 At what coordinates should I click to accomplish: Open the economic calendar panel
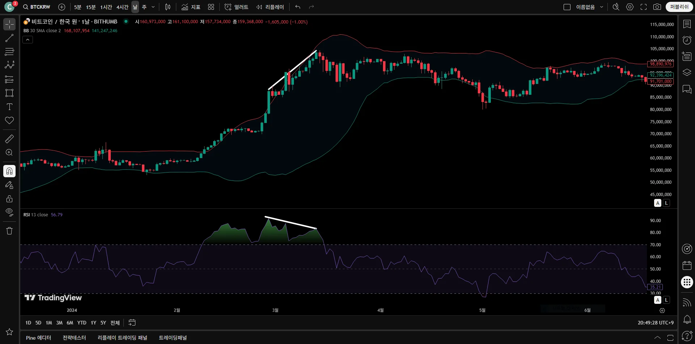[x=687, y=265]
